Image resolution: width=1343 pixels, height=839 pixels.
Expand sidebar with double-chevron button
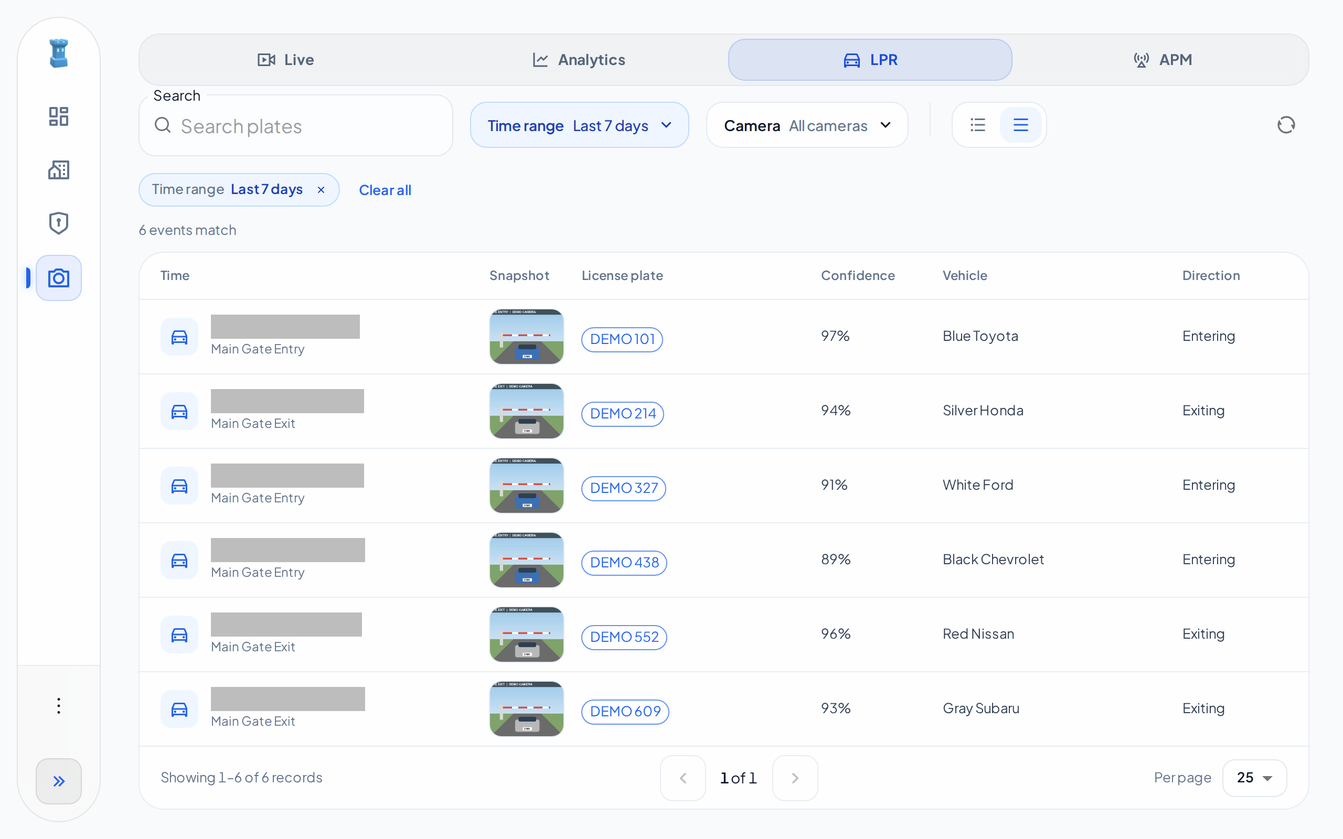(58, 781)
